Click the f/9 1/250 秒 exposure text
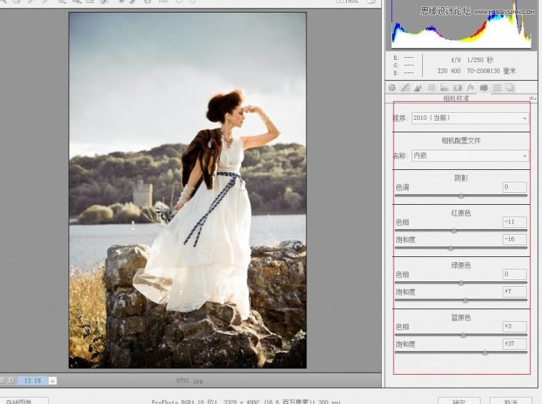 tap(472, 60)
